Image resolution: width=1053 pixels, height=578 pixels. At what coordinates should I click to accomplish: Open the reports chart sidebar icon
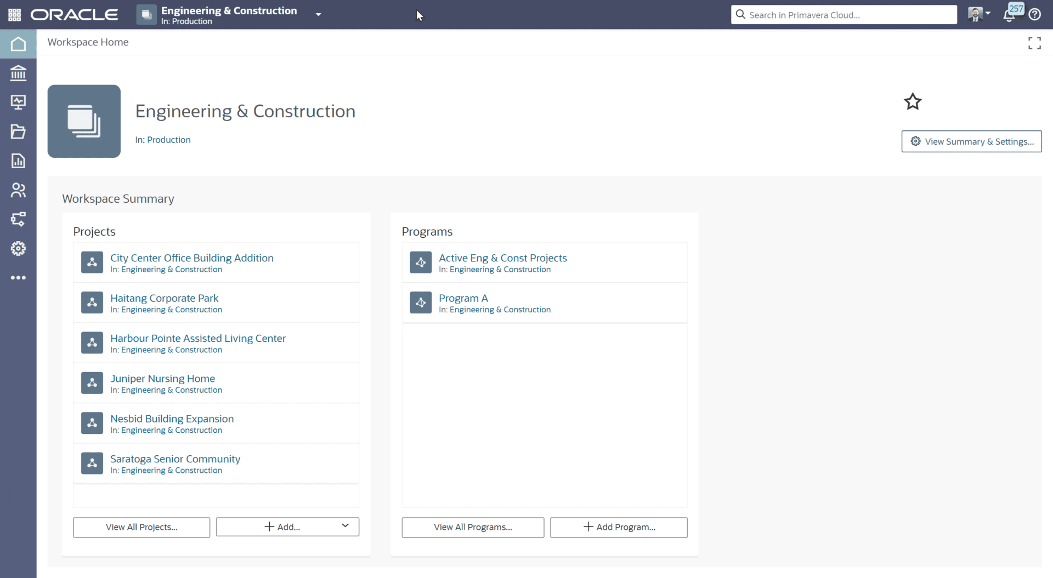click(x=18, y=161)
